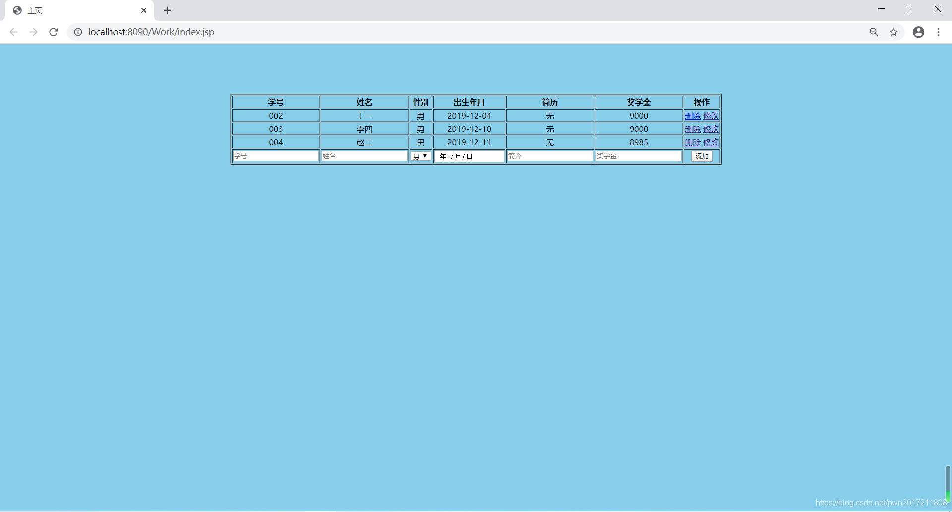
Task: Click the birth date picker field
Action: point(469,156)
